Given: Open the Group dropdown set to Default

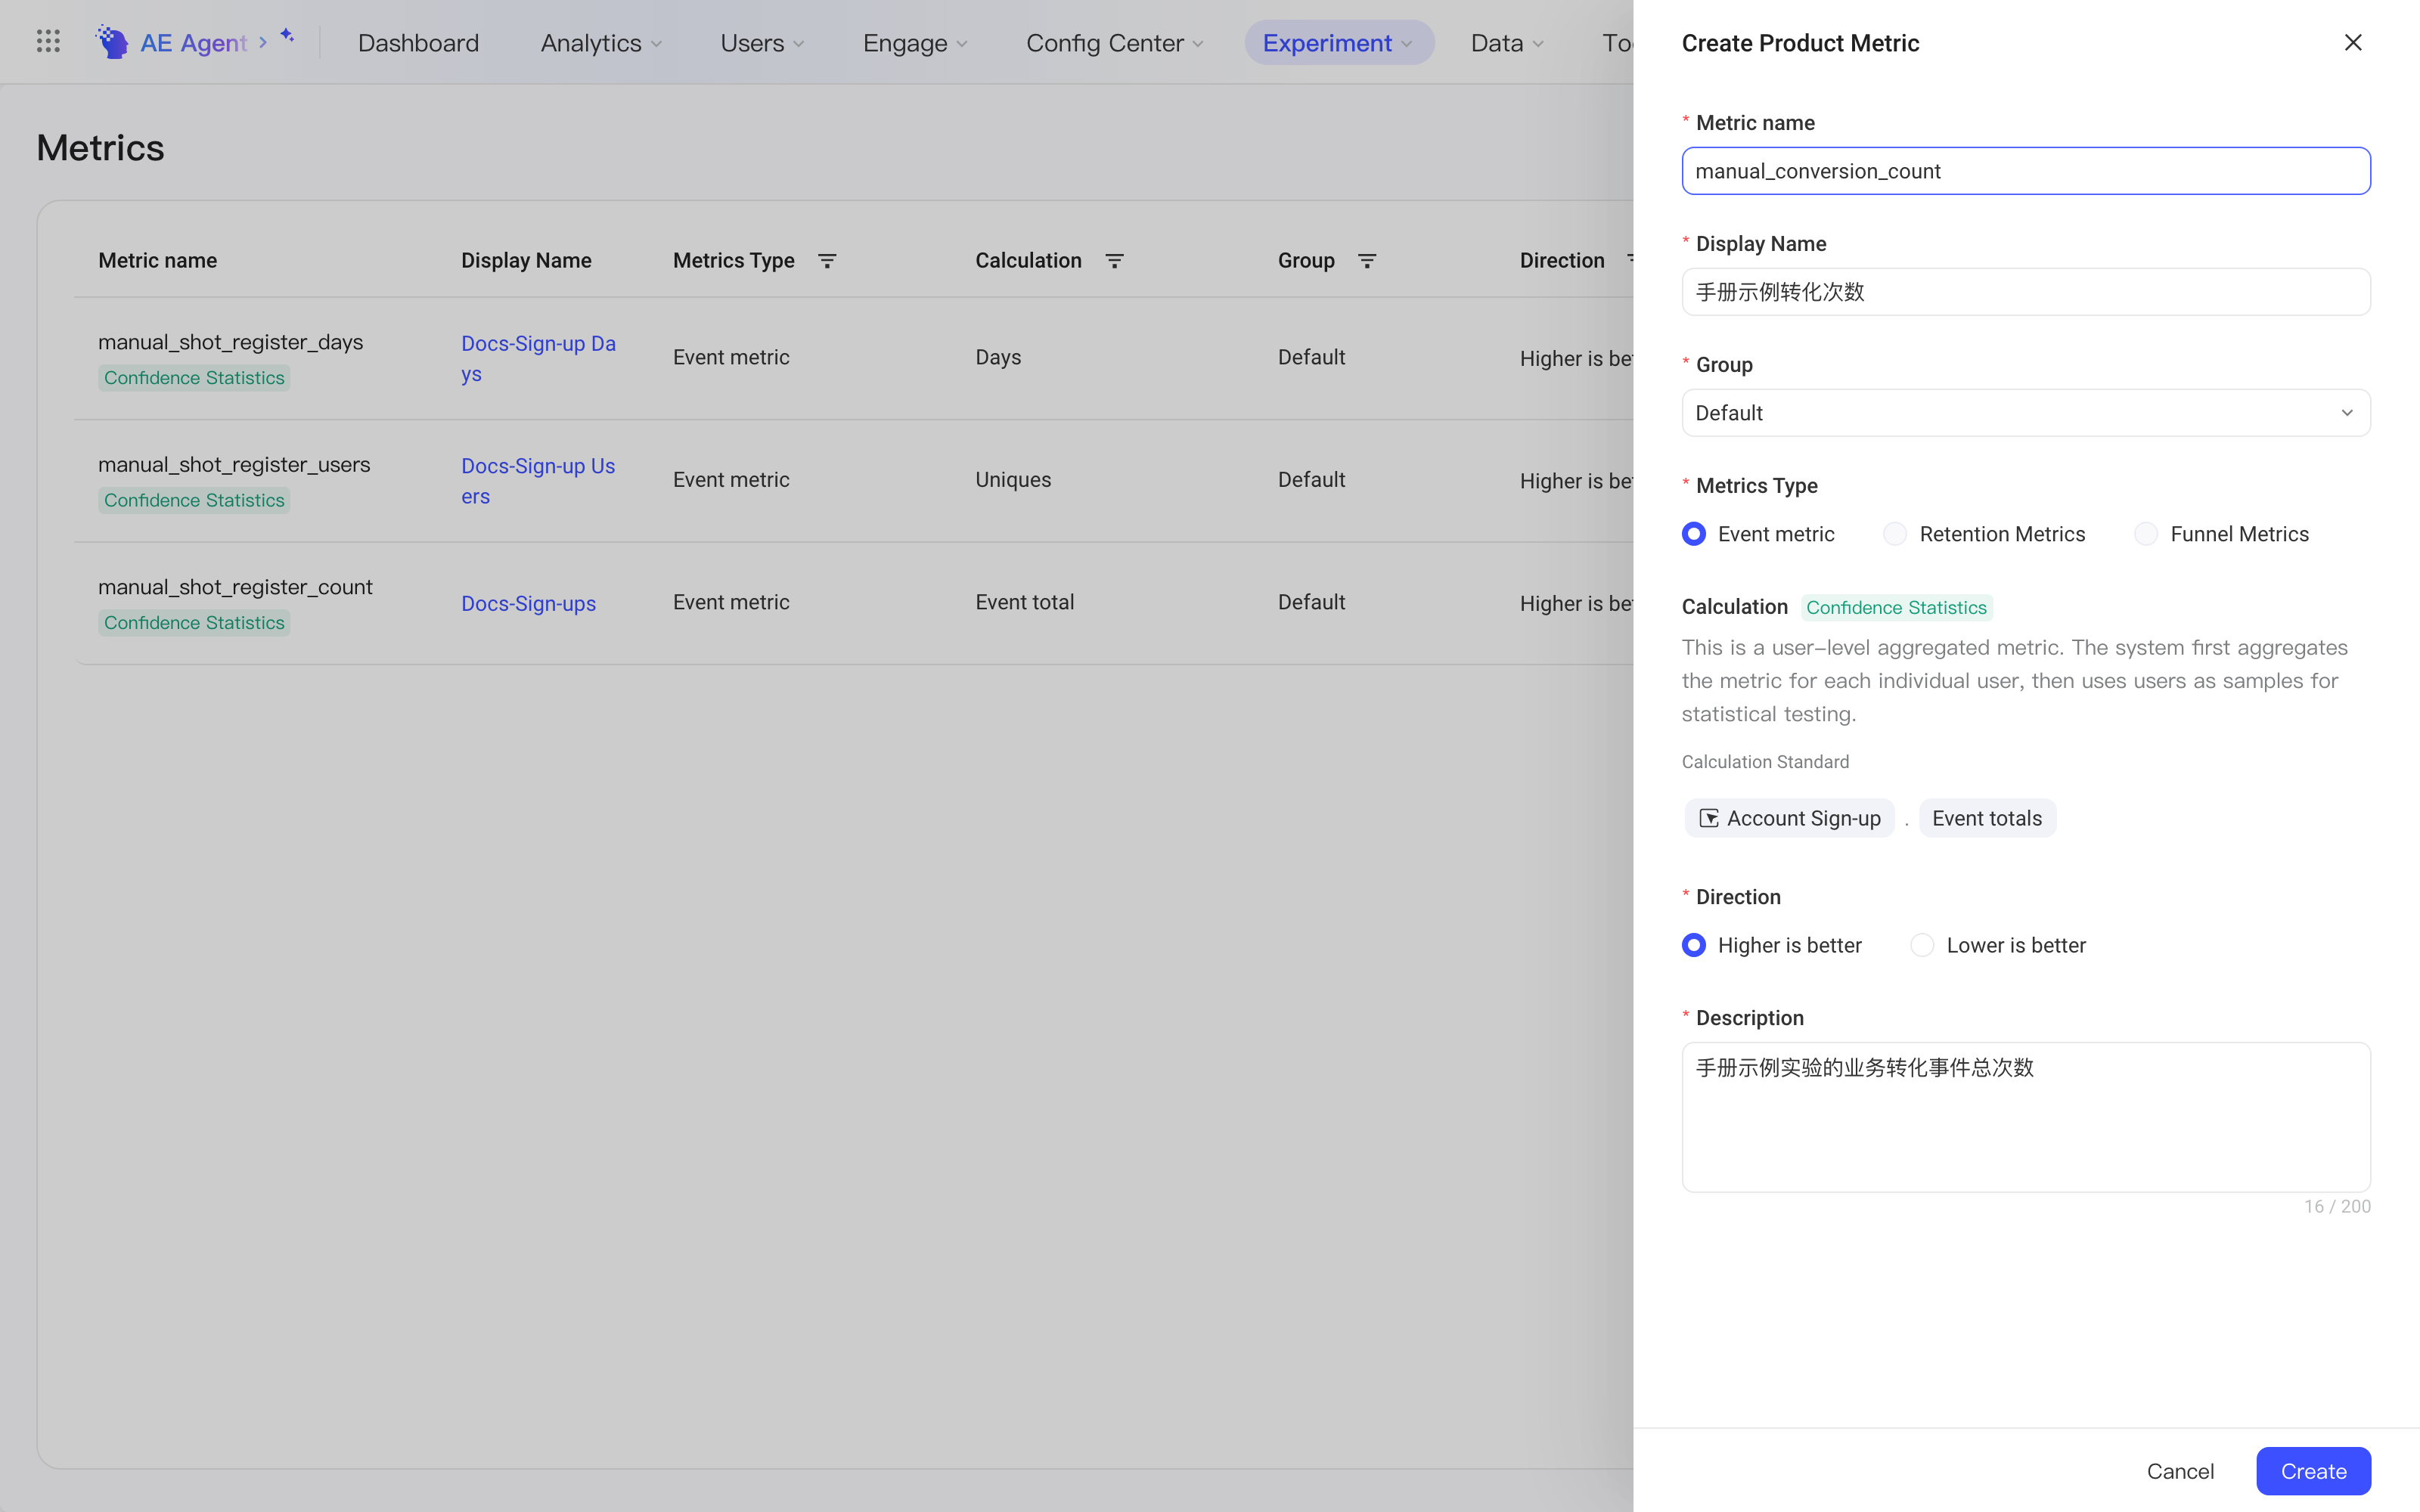Looking at the screenshot, I should coord(2026,413).
